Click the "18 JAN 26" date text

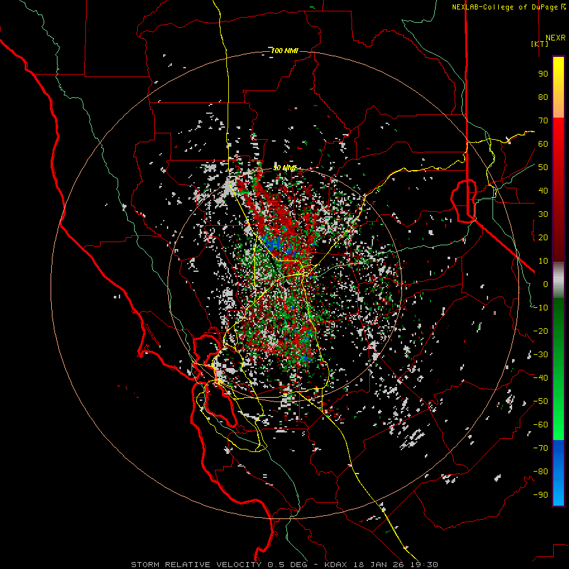click(379, 565)
